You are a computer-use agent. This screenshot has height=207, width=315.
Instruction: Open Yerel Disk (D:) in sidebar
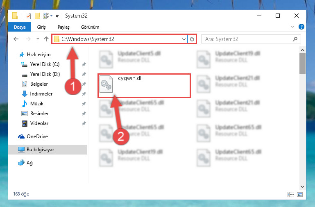point(41,74)
